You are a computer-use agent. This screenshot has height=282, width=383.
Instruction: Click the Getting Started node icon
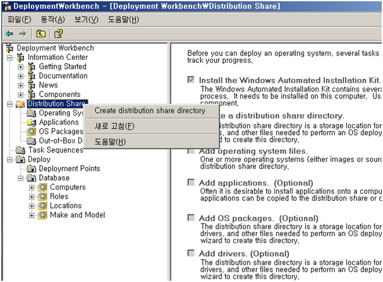coord(32,66)
